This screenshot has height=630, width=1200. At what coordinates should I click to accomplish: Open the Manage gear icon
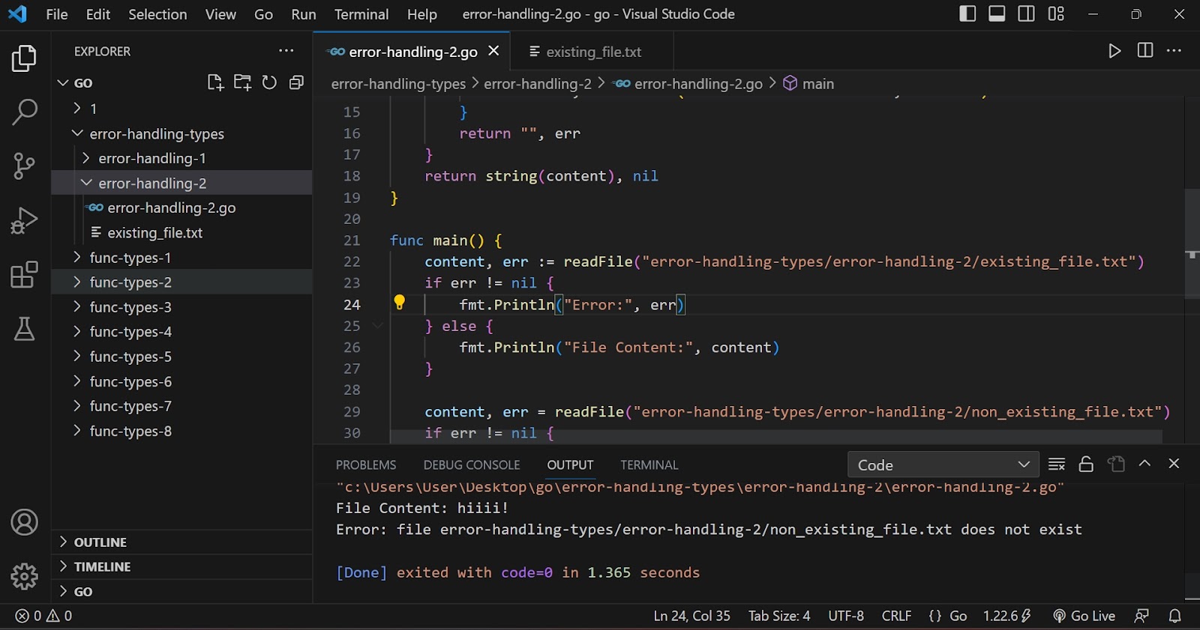pyautogui.click(x=24, y=576)
